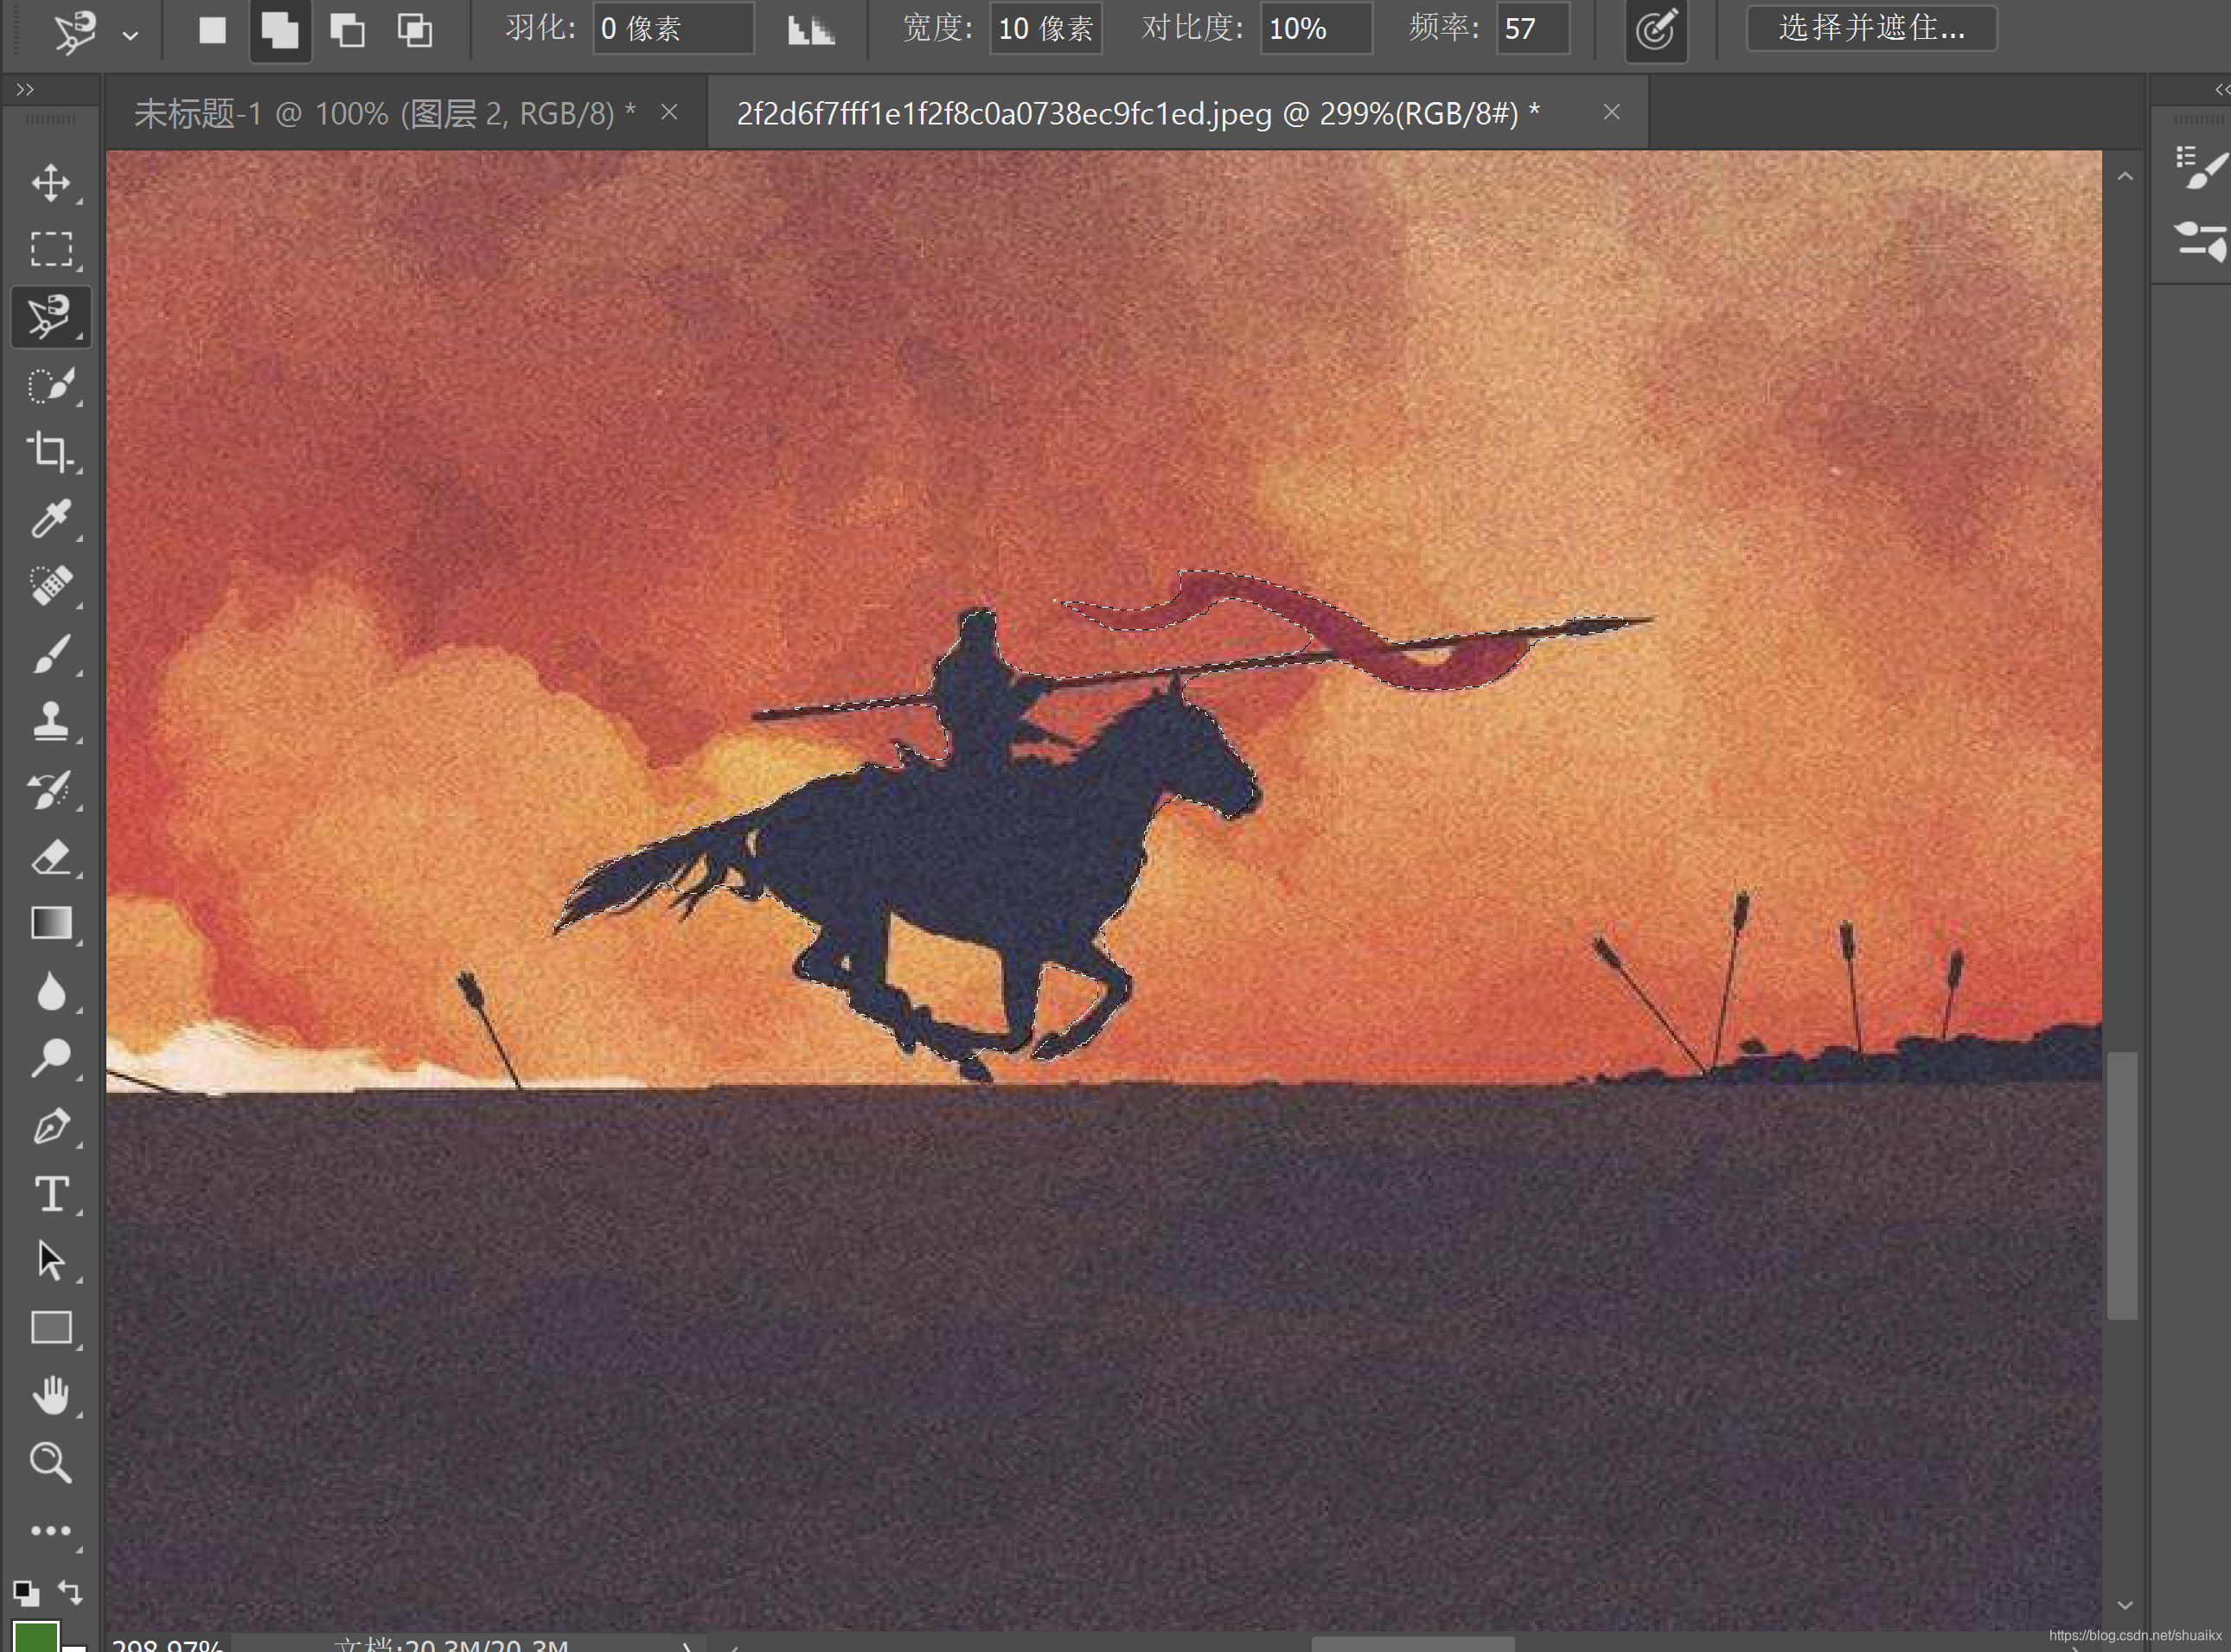Select the Eyedropper tool
The image size is (2231, 1652).
[x=50, y=519]
